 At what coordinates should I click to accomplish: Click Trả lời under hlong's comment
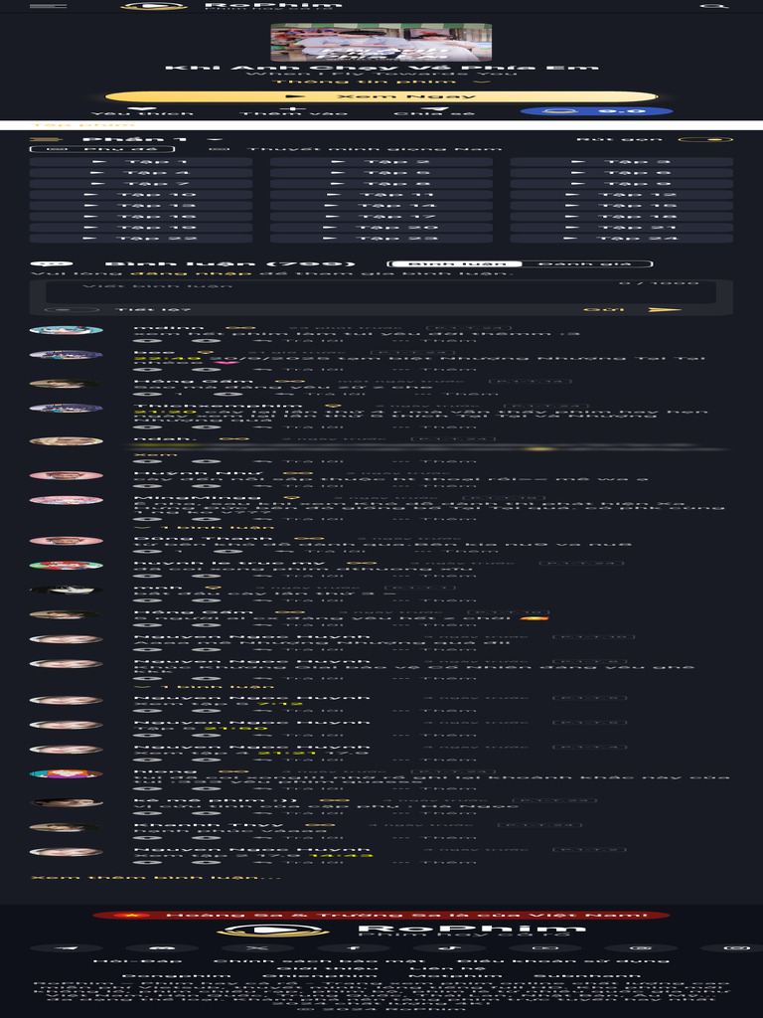[296, 788]
